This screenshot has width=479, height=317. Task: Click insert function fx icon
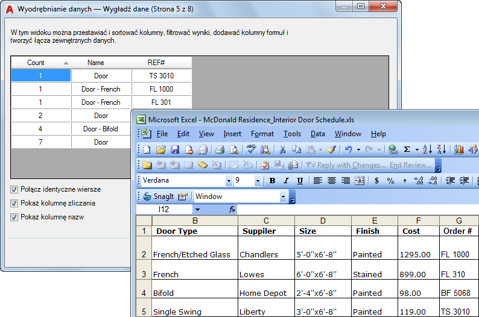coord(232,209)
